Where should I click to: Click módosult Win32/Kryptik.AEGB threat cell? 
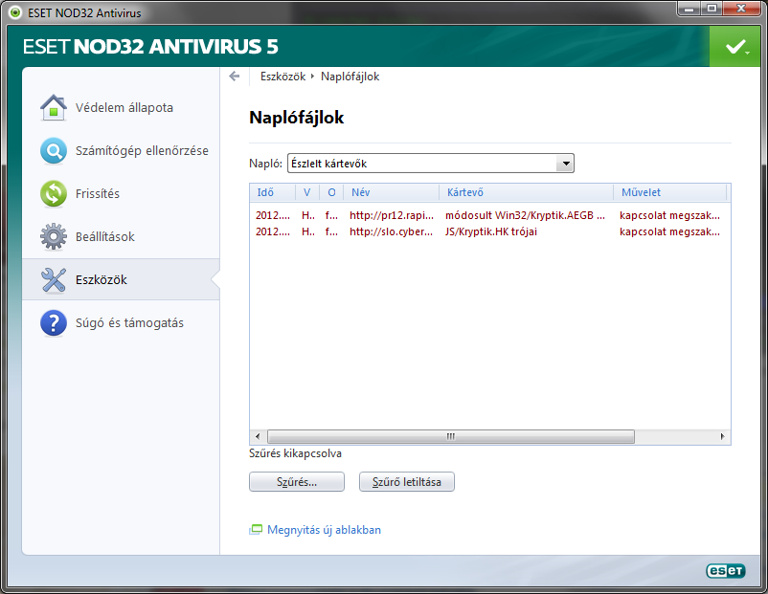(x=525, y=215)
